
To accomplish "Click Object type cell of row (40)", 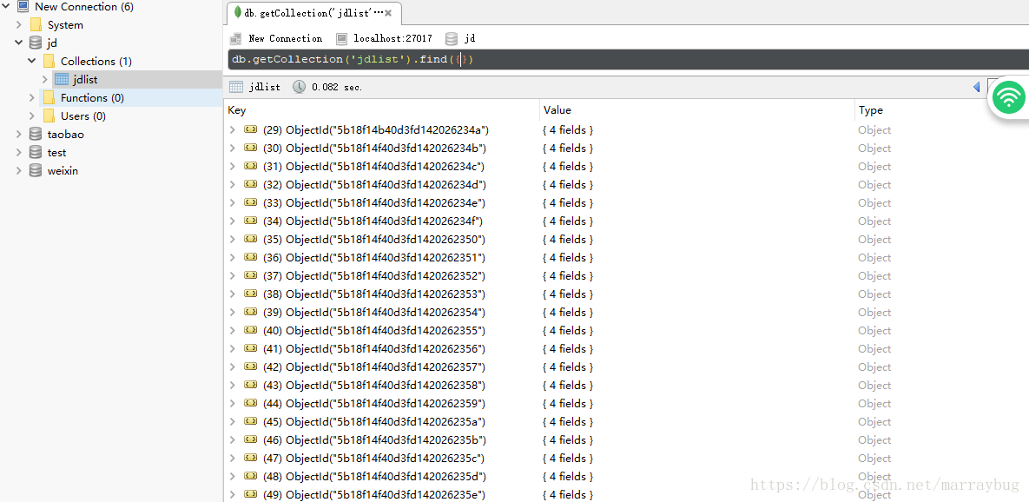I will (x=874, y=330).
